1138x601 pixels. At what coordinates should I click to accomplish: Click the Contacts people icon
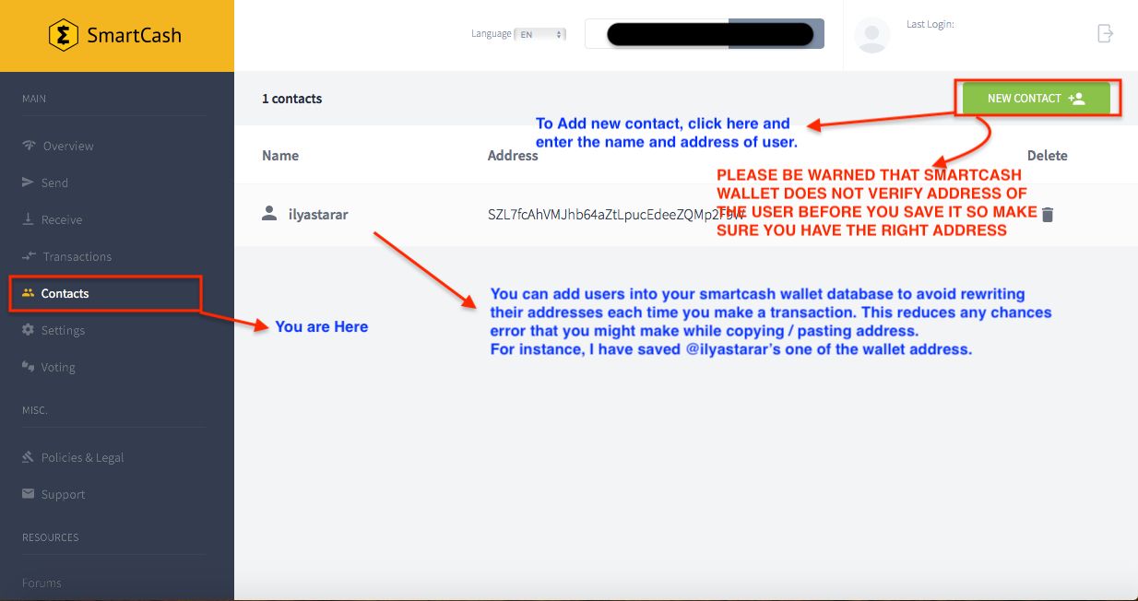click(29, 293)
